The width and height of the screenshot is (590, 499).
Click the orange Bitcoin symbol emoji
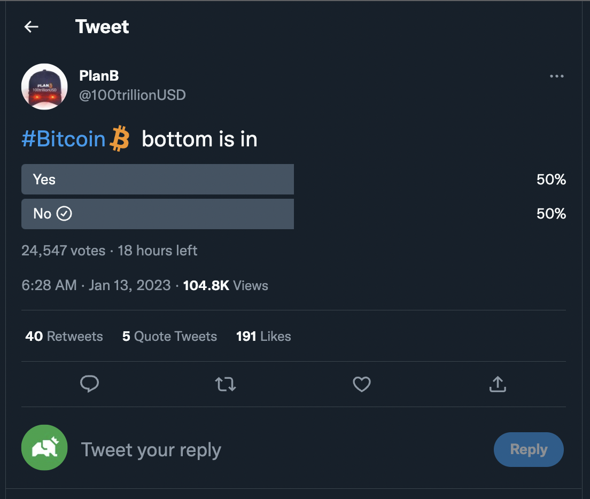click(119, 138)
